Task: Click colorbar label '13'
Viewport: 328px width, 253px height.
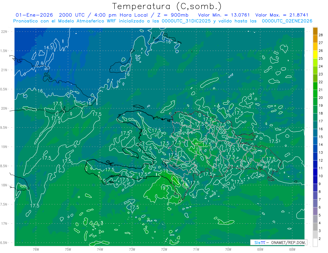Action: [x=321, y=153]
